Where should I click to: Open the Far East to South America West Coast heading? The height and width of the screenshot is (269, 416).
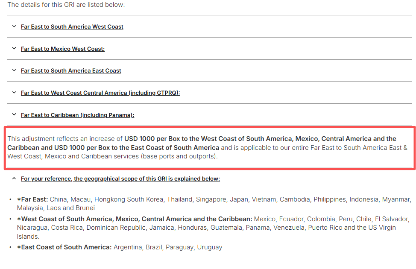[72, 26]
